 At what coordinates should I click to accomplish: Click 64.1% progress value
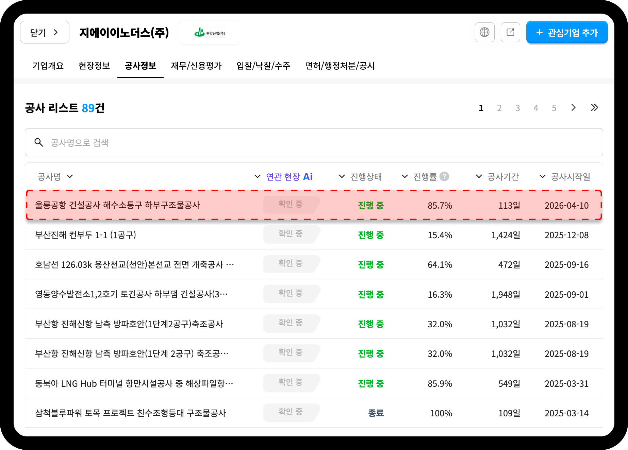click(x=440, y=265)
